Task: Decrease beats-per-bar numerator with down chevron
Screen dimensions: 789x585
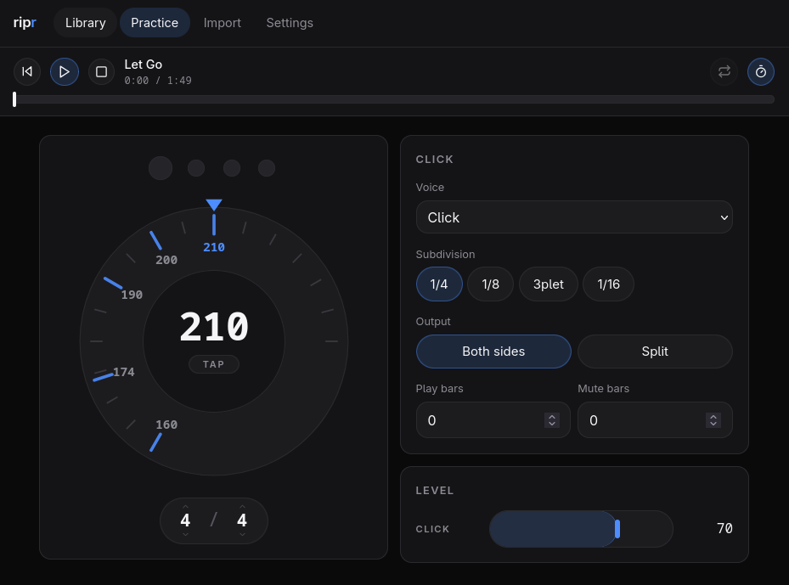Action: tap(186, 535)
